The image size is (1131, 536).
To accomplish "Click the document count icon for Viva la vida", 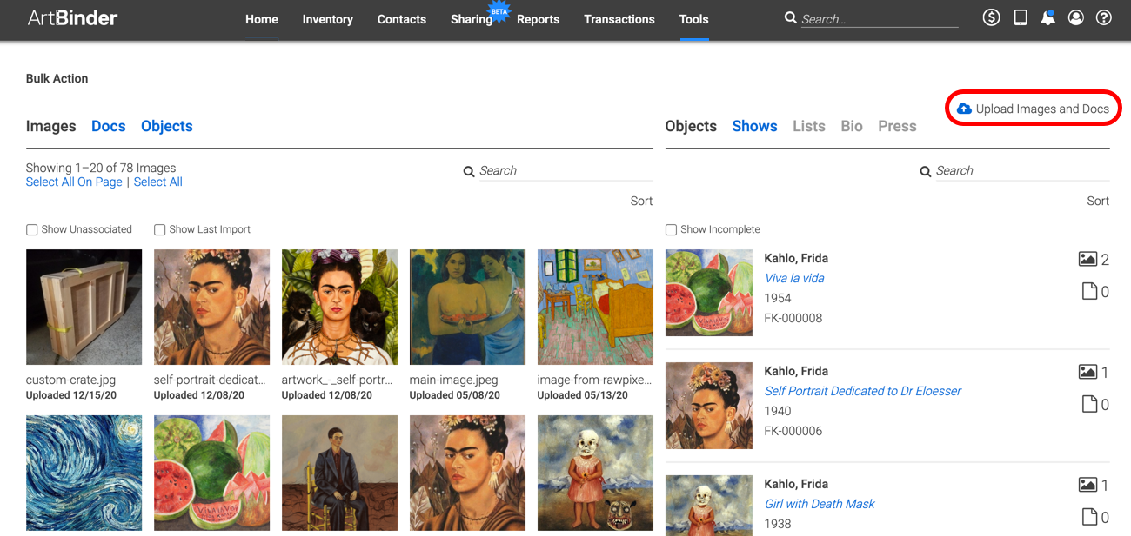I will pos(1089,291).
